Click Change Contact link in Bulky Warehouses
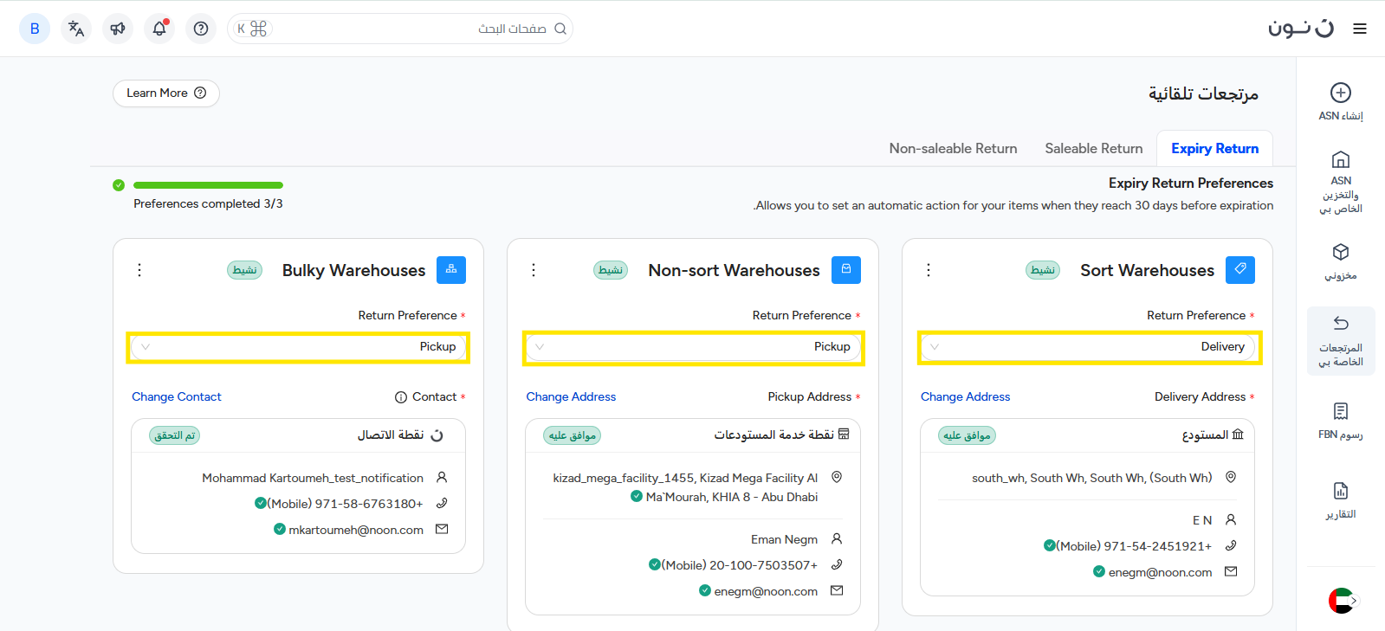This screenshot has height=631, width=1385. [177, 396]
